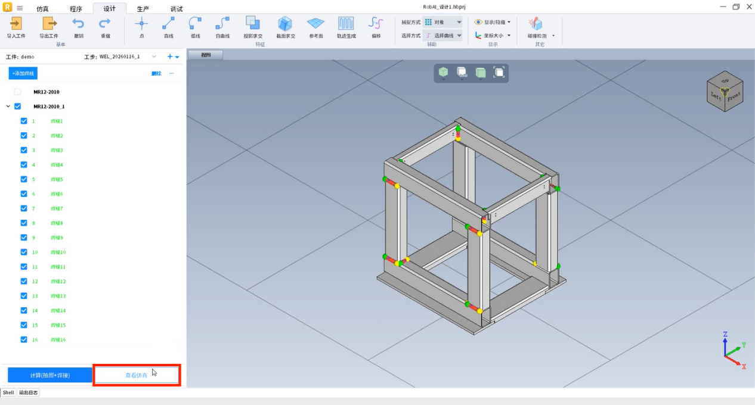
Task: Uncheck the 焊缝5 weld checkbox
Action: pos(24,179)
